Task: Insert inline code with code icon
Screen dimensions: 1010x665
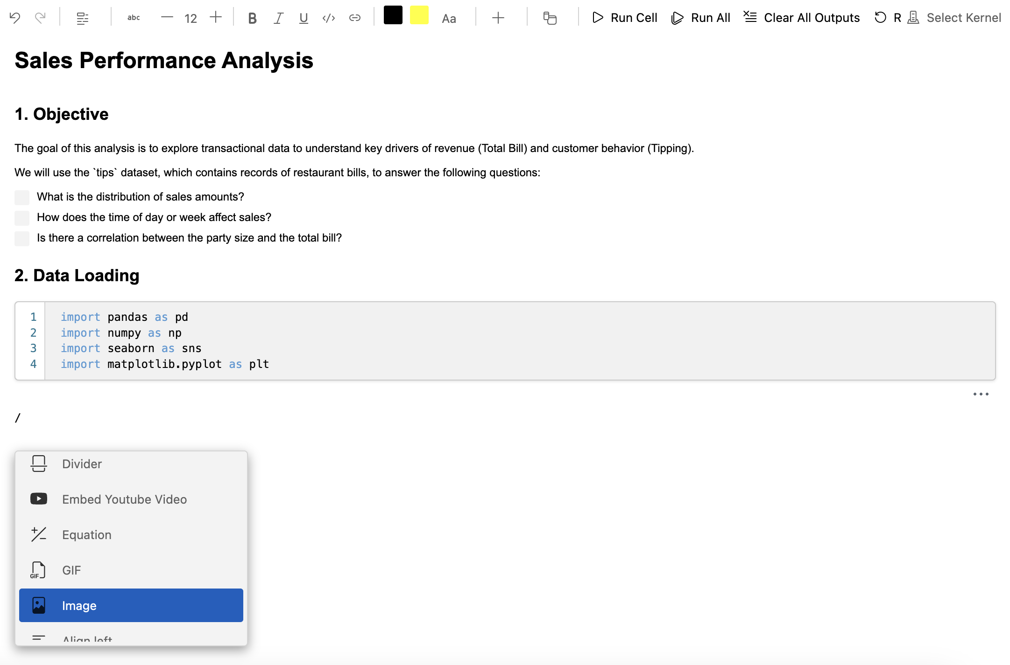Action: click(x=329, y=18)
